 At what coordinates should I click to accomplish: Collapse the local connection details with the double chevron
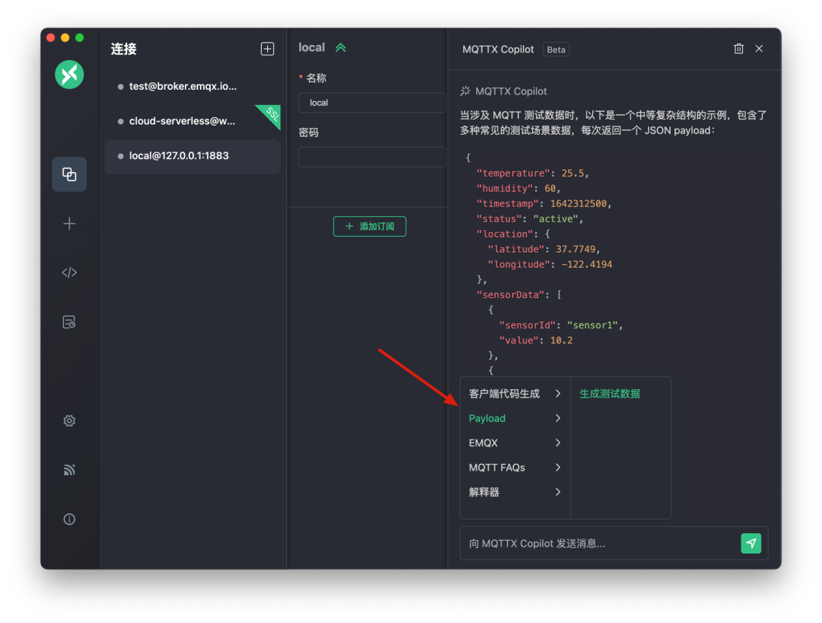[x=341, y=48]
